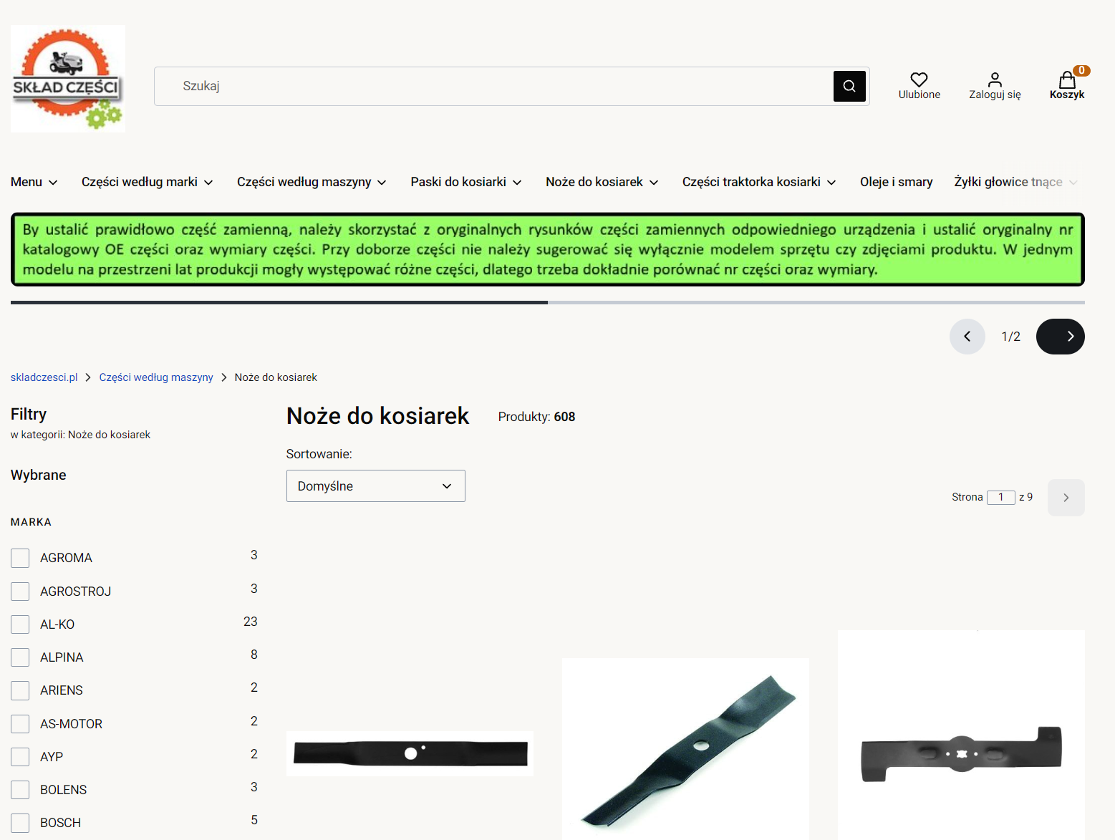Viewport: 1115px width, 840px height.
Task: Go to previous banner slide arrow
Action: pyautogui.click(x=967, y=337)
